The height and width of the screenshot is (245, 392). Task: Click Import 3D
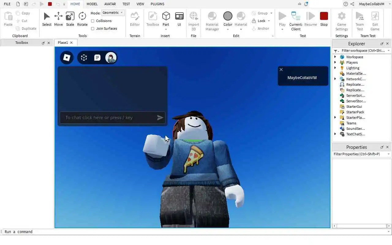point(194,21)
